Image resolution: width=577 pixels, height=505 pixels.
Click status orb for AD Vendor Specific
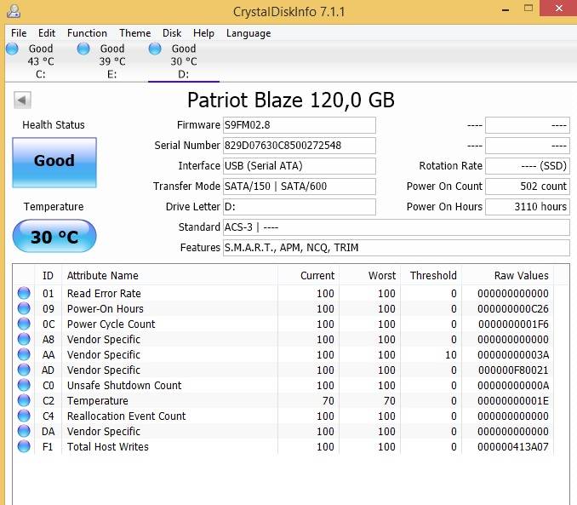click(24, 370)
